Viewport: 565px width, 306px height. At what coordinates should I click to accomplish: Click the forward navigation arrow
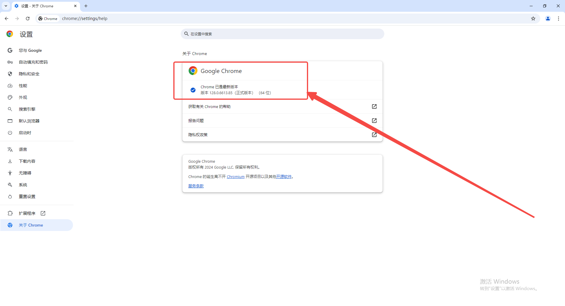click(x=17, y=19)
